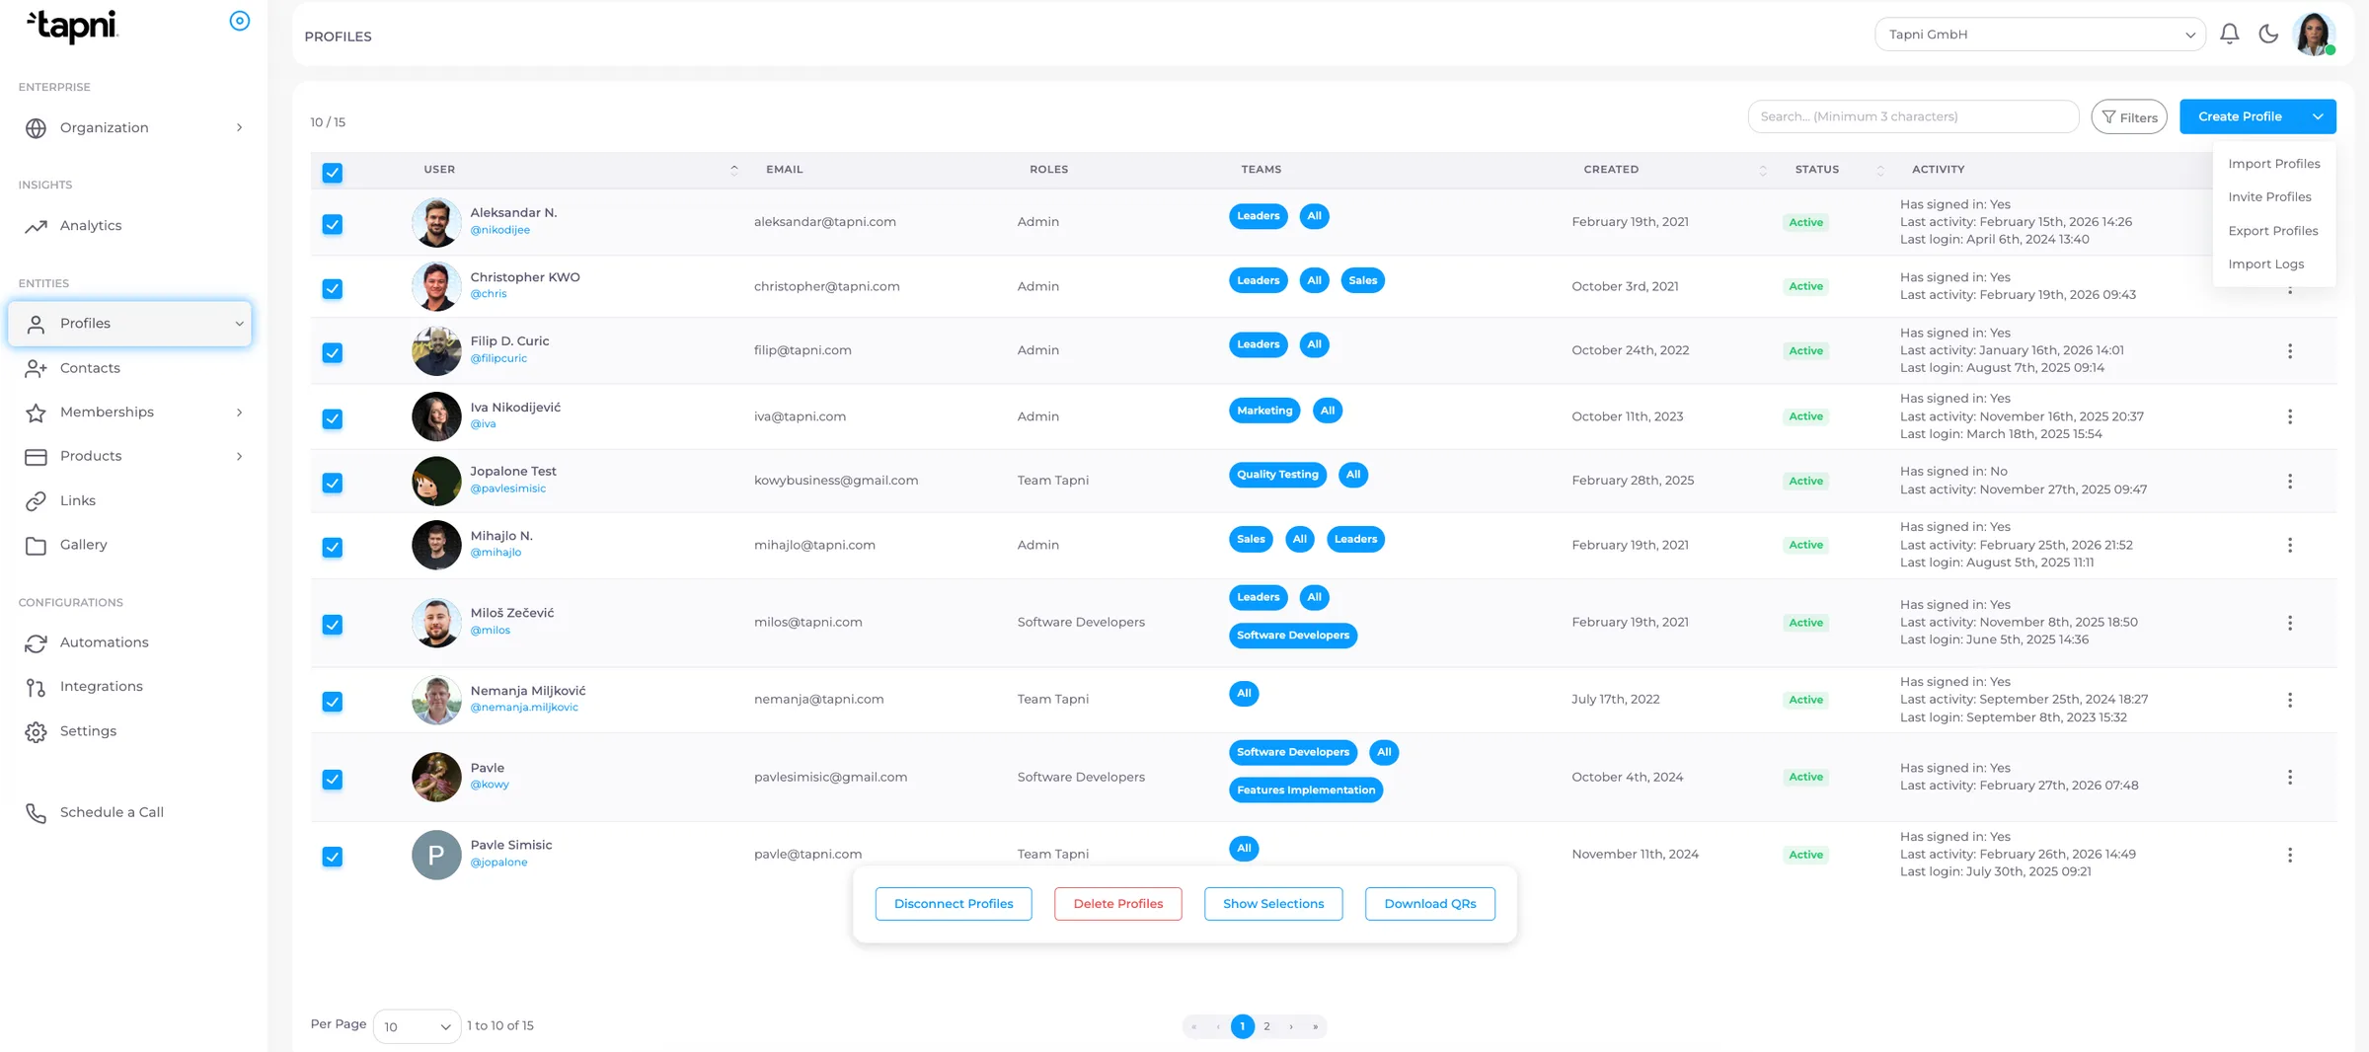Open row menu for Jopalone Test

click(2290, 481)
